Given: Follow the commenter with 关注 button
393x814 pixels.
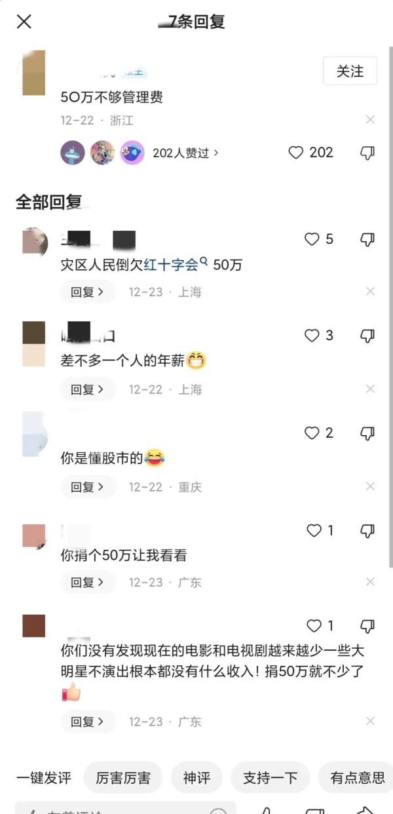Looking at the screenshot, I should tap(350, 71).
